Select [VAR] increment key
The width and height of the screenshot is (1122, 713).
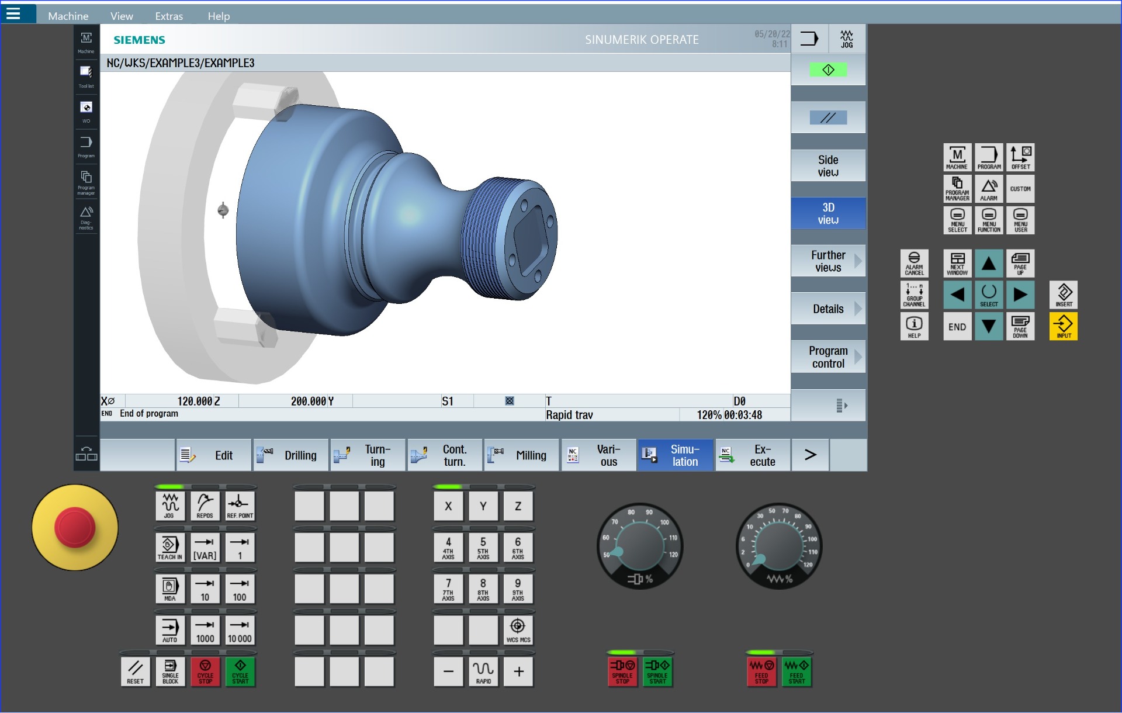(205, 548)
